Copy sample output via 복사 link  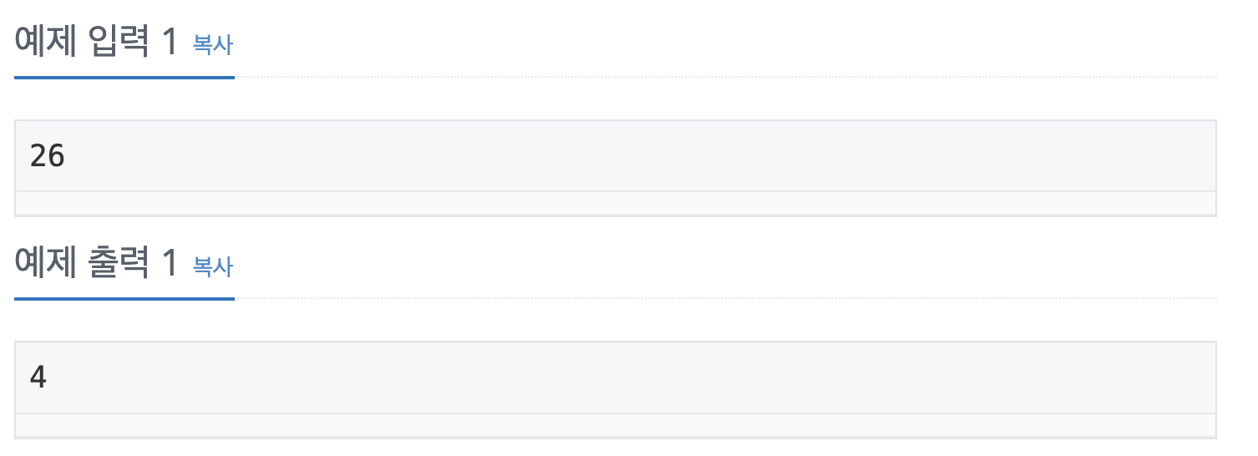pos(213,266)
